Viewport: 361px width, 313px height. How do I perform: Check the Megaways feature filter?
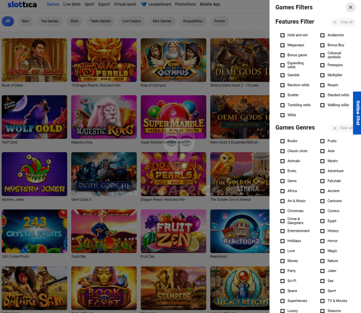click(x=282, y=45)
